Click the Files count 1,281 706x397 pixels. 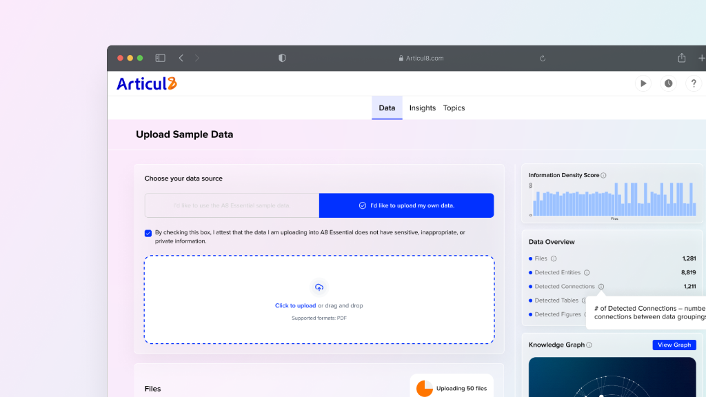(x=689, y=258)
